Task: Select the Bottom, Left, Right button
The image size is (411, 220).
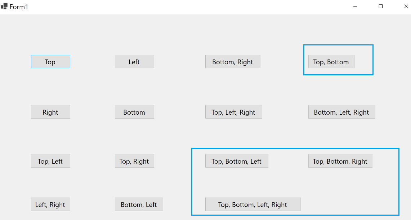Action: [x=341, y=112]
